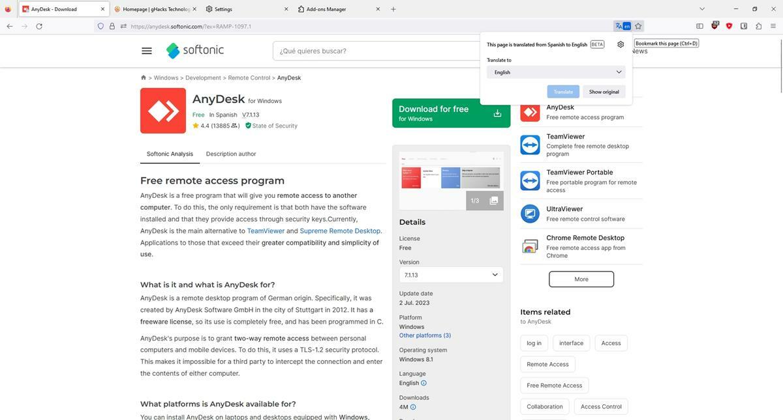The width and height of the screenshot is (783, 420).
Task: Open the TeamViewer link in article
Action: (266, 231)
